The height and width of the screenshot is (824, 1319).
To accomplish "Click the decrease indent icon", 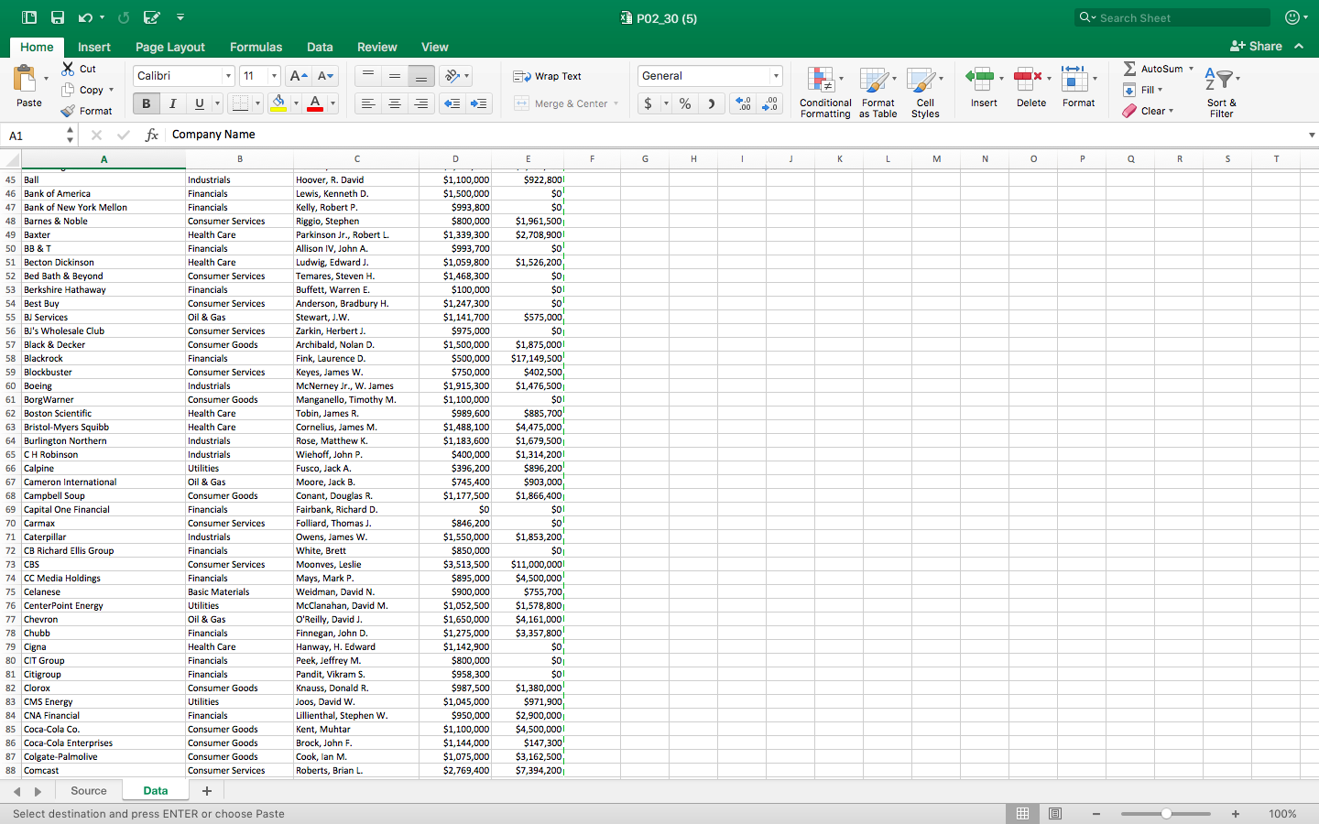I will tap(452, 103).
